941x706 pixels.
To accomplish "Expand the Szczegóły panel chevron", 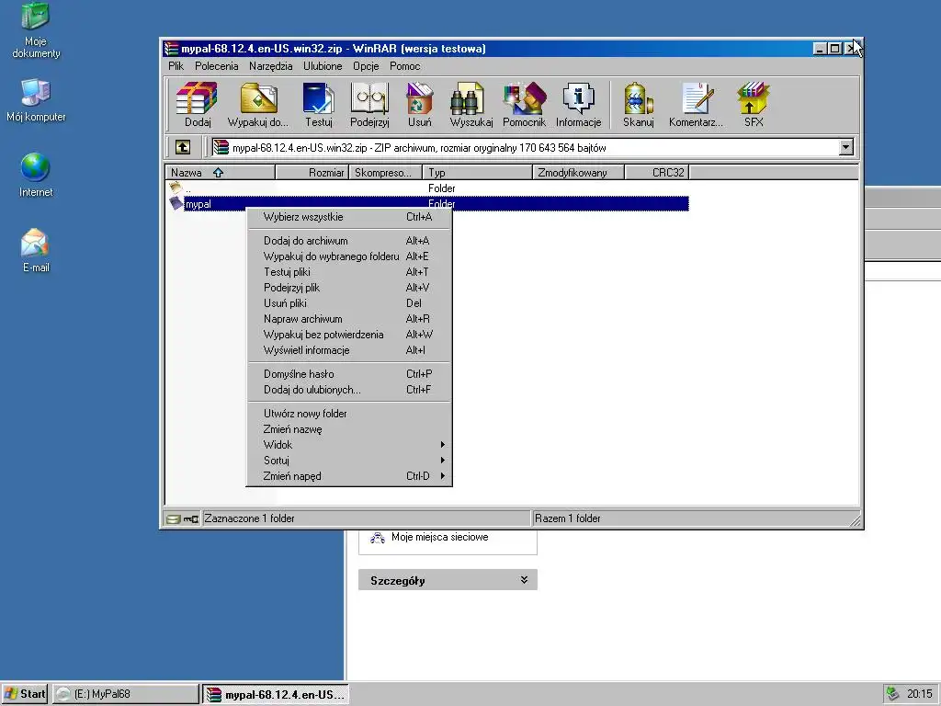I will pos(524,580).
